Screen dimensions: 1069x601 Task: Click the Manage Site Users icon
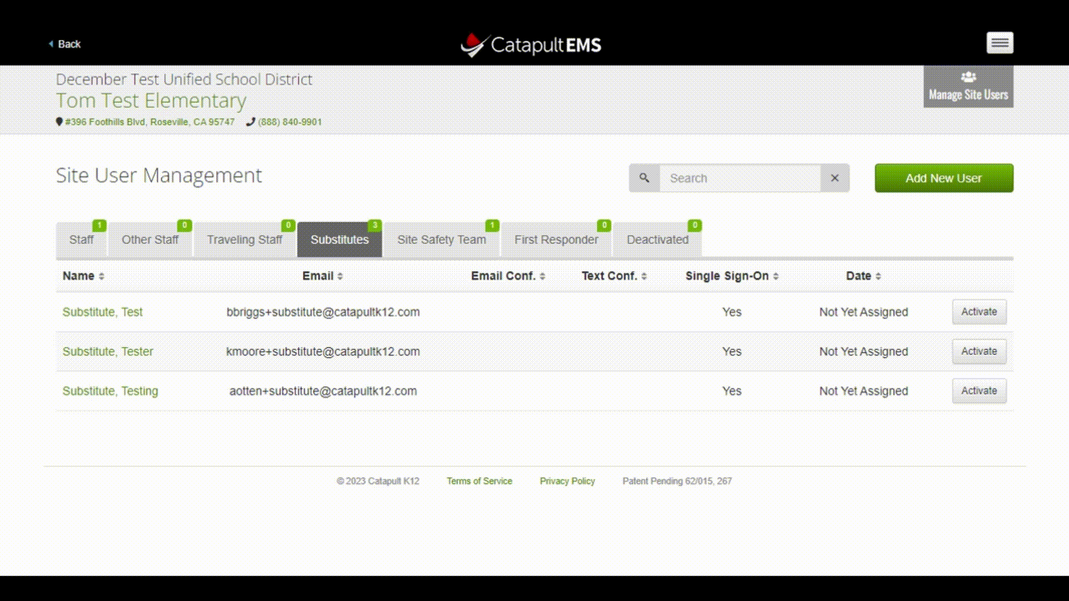(968, 86)
